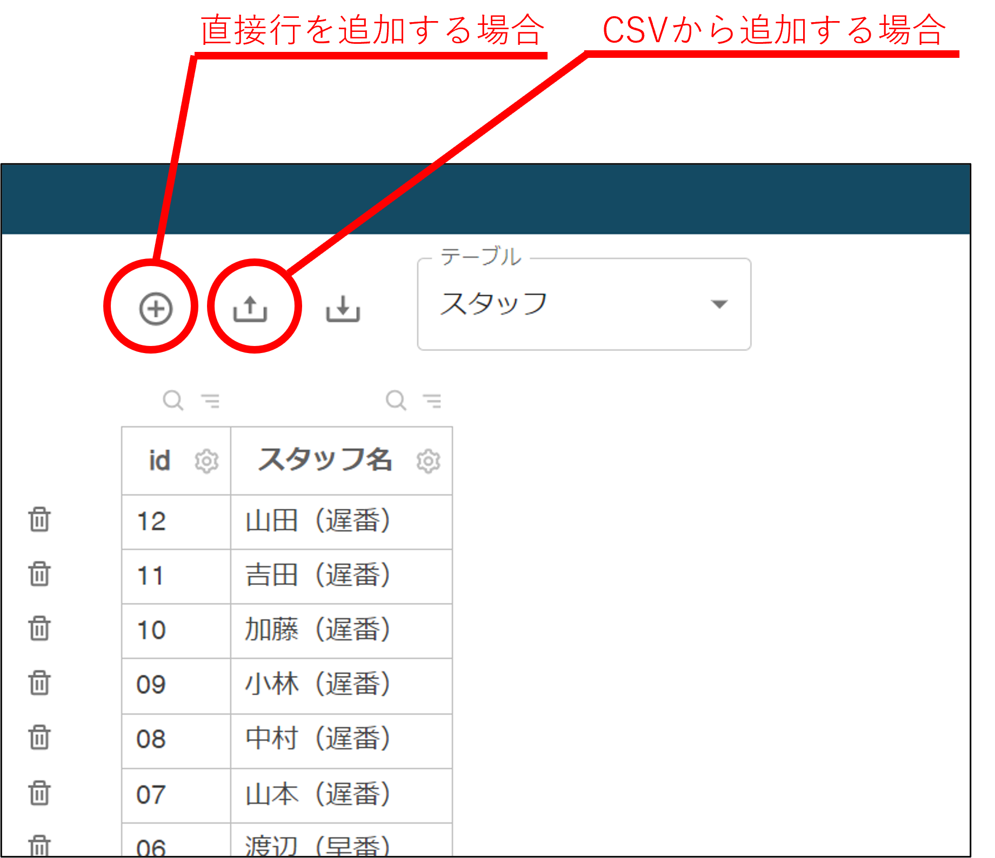Open id column settings gear
995x858 pixels.
pos(206,461)
